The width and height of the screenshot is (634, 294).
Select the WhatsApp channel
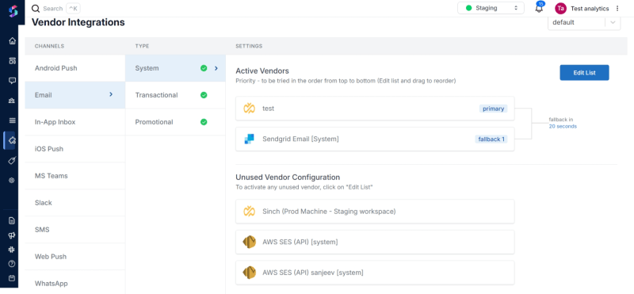[x=75, y=282]
